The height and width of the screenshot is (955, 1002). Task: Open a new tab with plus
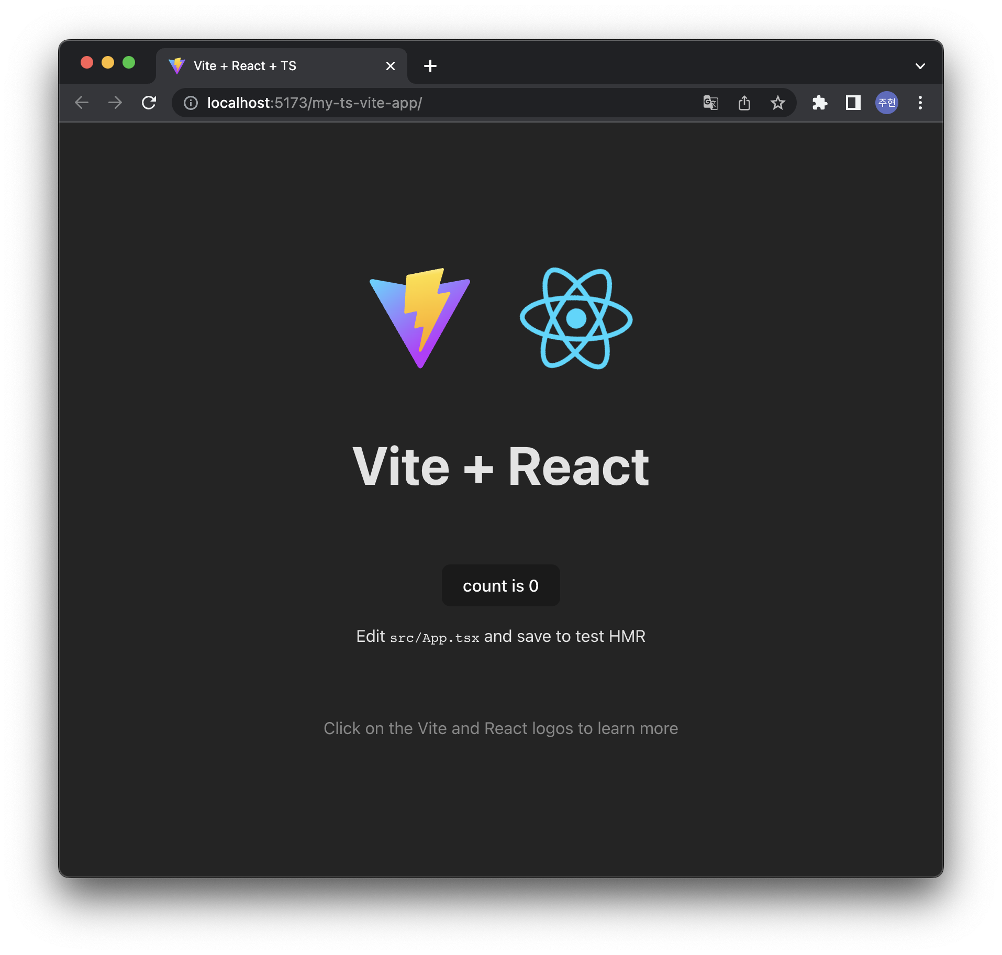[x=430, y=66]
